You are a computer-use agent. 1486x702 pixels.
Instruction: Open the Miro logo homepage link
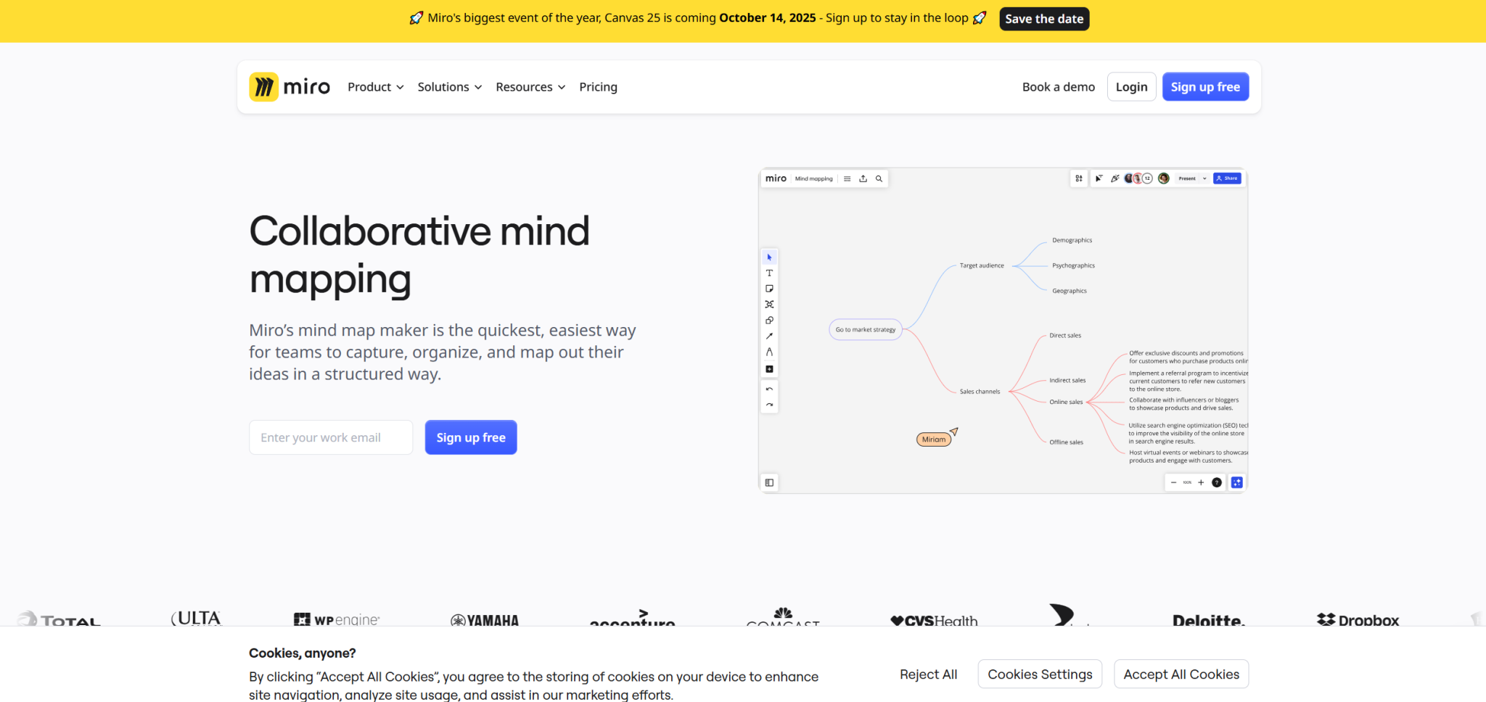290,87
